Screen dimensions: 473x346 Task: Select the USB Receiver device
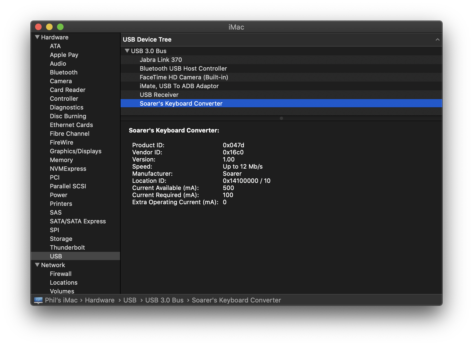point(159,95)
